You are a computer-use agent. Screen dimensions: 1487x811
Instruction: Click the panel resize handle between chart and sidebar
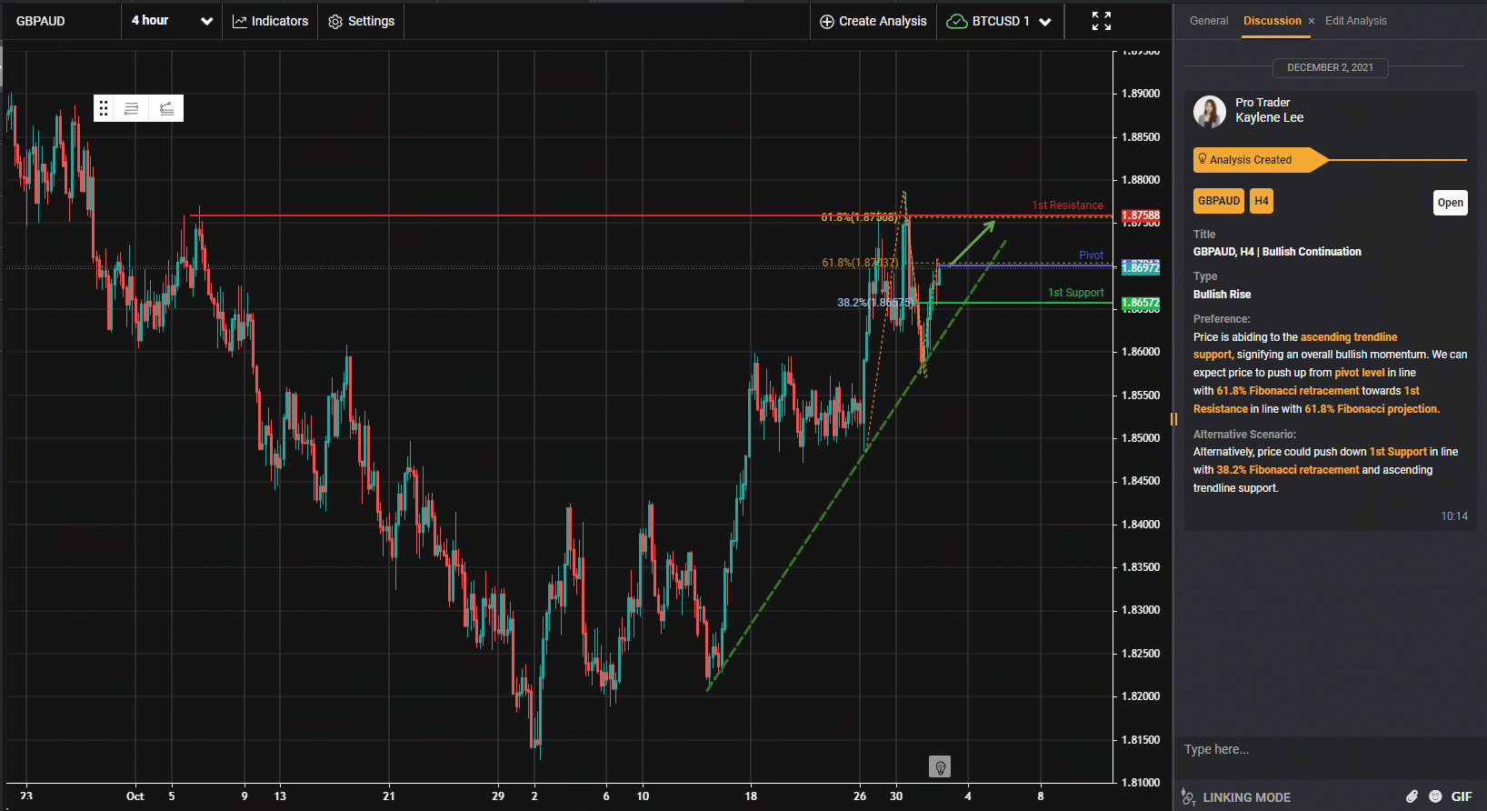tap(1173, 419)
